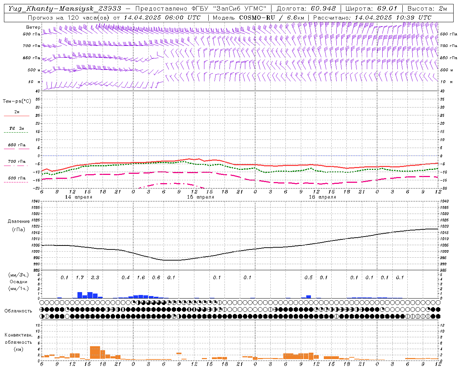459x367 pixels.
Task: Click the 16 апреля date label
Action: point(322,197)
